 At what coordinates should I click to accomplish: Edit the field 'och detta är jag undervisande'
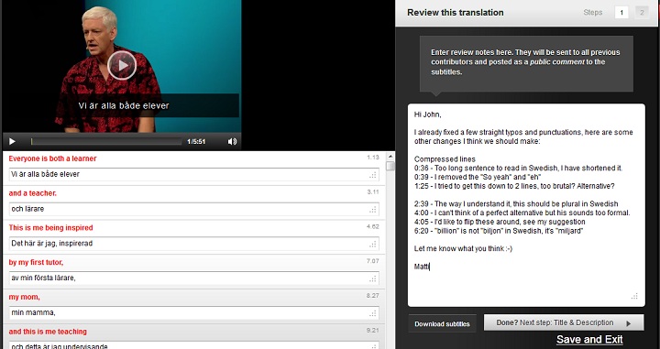(x=193, y=345)
